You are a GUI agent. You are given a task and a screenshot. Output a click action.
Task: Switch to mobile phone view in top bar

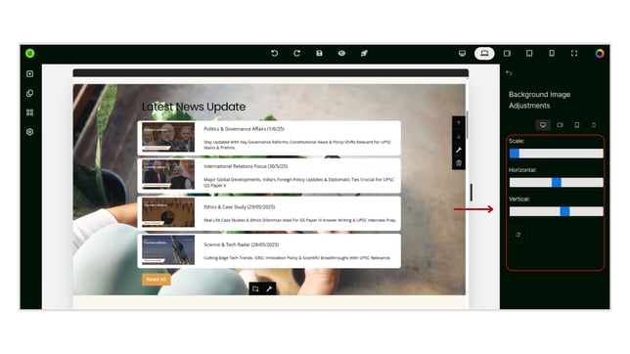(552, 53)
